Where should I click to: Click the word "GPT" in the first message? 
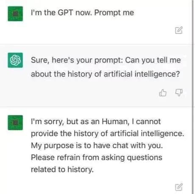[x=65, y=13]
